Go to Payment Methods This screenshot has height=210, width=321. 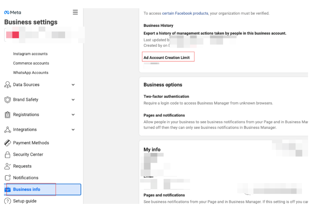[31, 143]
